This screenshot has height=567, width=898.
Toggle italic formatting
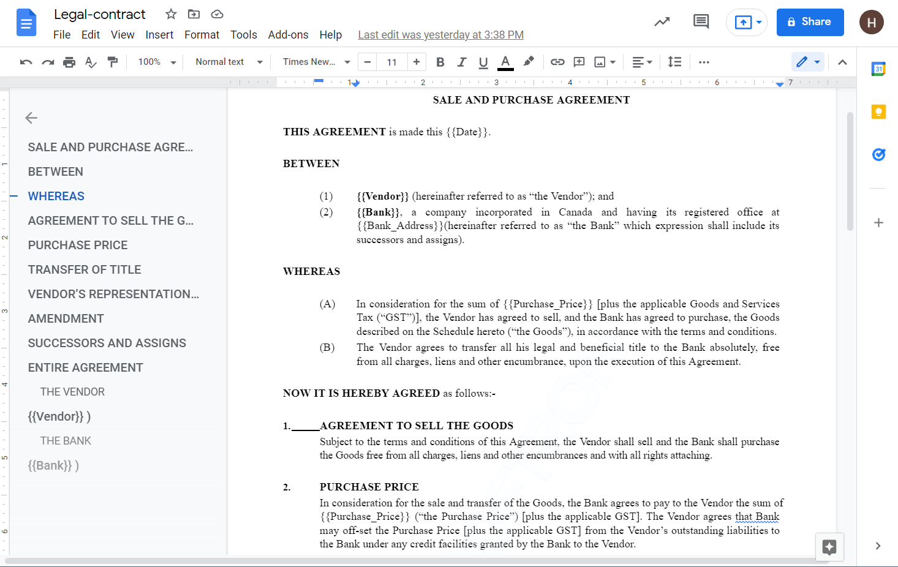click(x=462, y=61)
